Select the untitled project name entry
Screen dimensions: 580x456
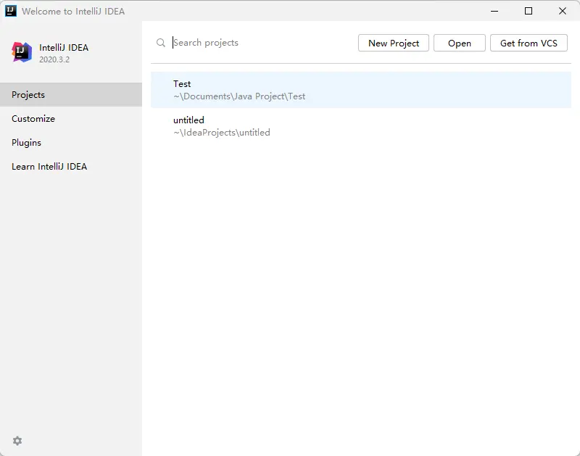(x=188, y=120)
